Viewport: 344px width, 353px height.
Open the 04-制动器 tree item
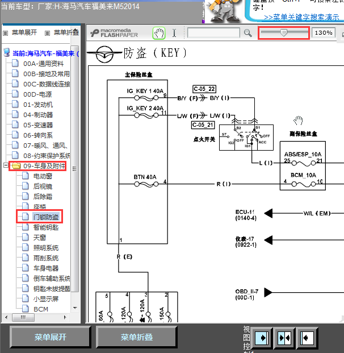click(38, 115)
